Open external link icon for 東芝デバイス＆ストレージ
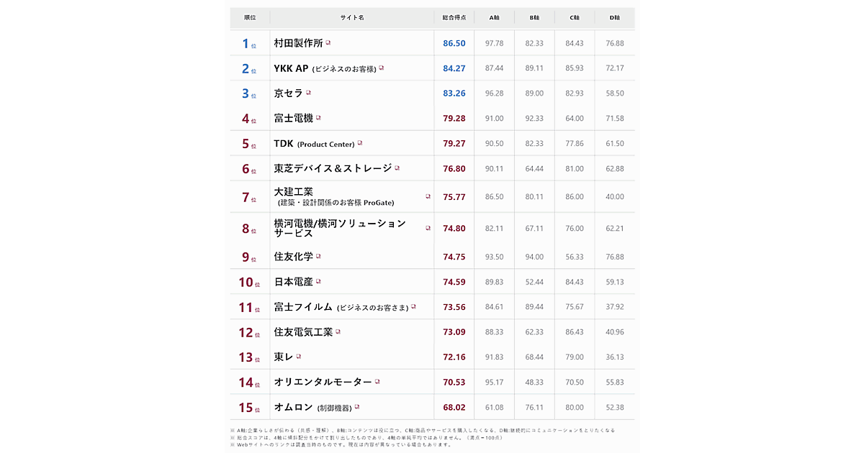Viewport: 864px width, 453px height. pos(397,168)
